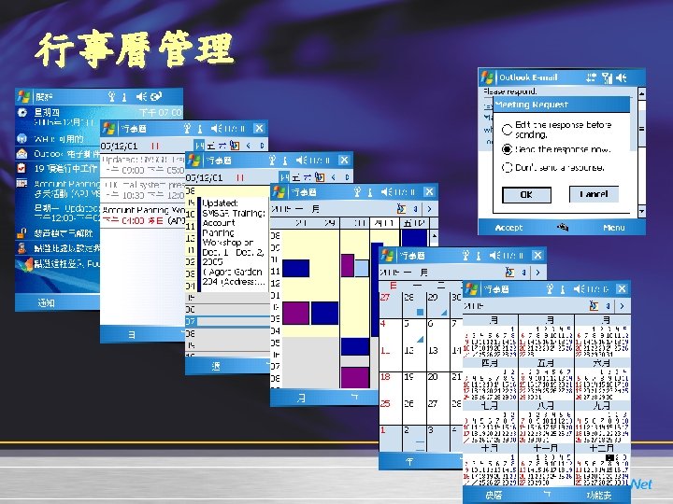The width and height of the screenshot is (673, 504).
Task: Open Outlook e-mail envelope icon on Today screen
Action: 21,153
